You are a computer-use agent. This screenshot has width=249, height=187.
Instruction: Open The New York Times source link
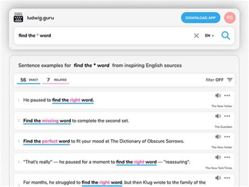[x=219, y=168]
